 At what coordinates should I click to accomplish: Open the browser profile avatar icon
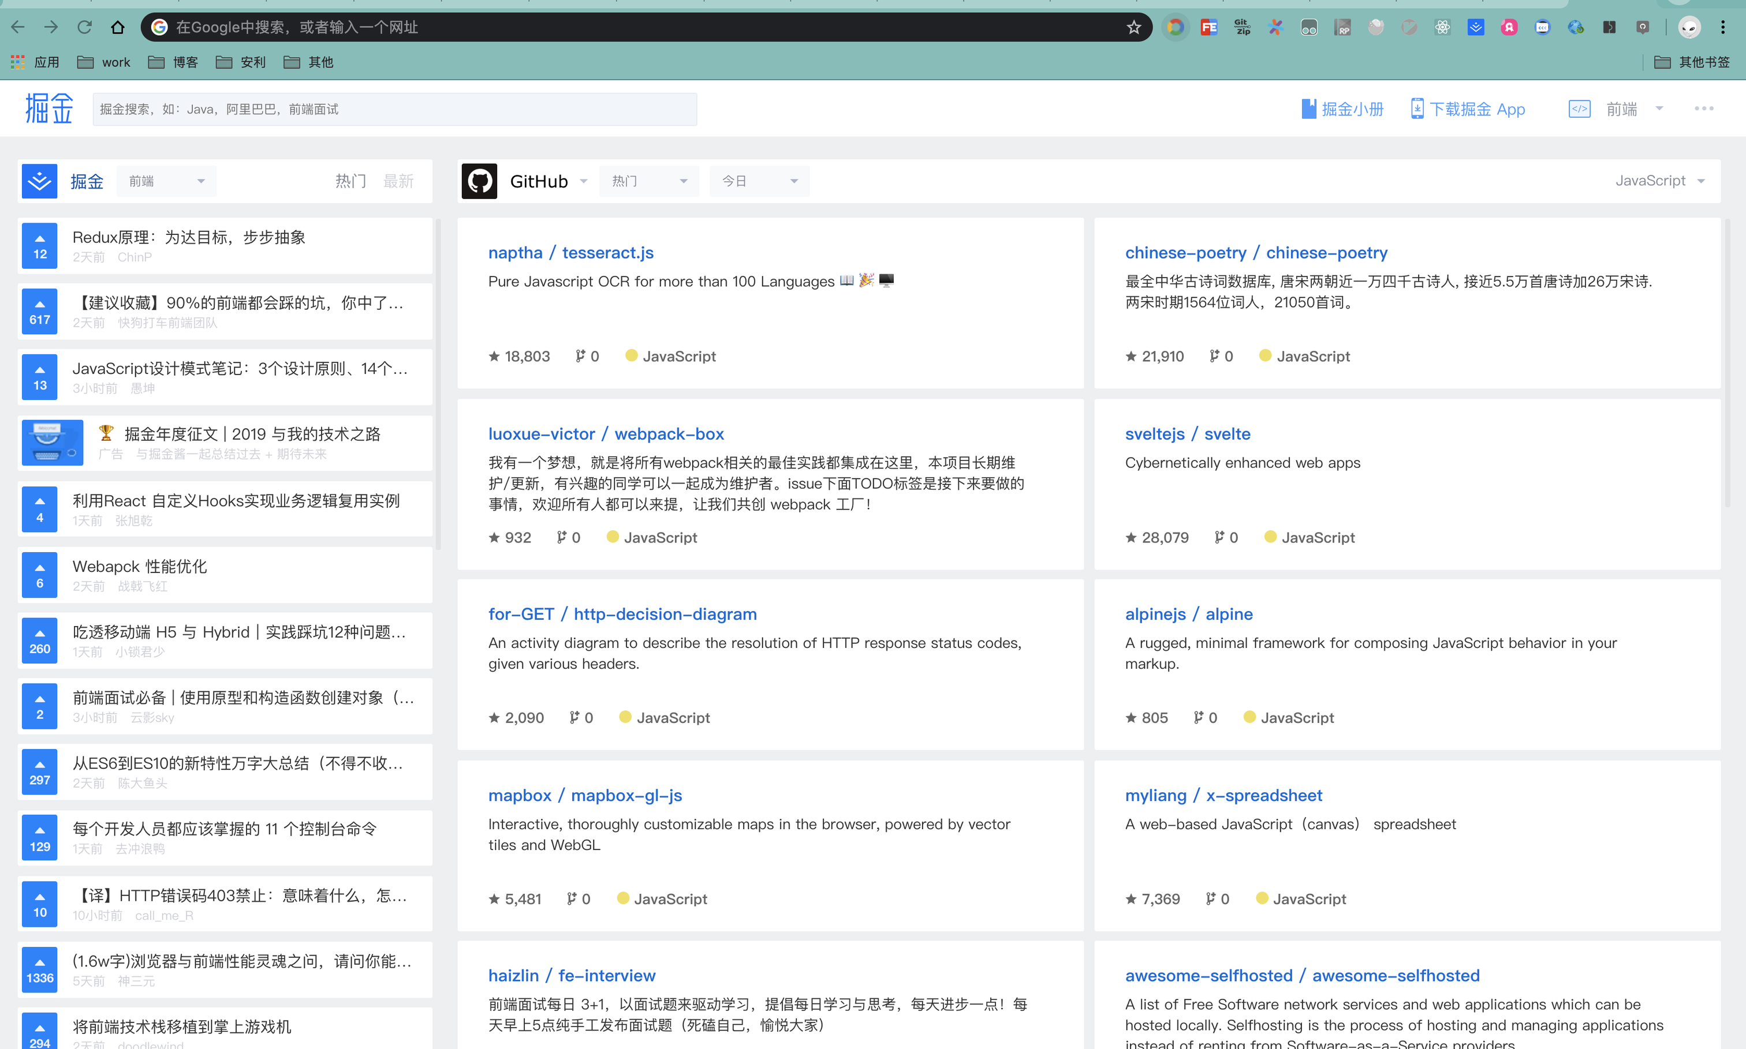1690,27
